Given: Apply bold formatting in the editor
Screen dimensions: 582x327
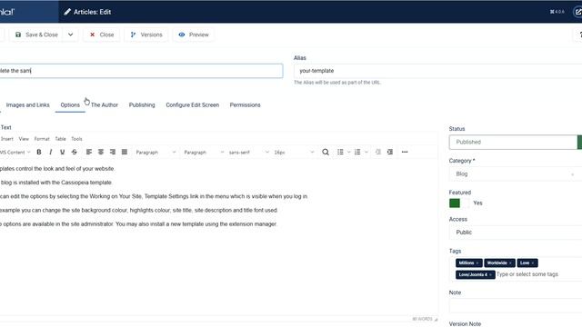Looking at the screenshot, I should 38,152.
